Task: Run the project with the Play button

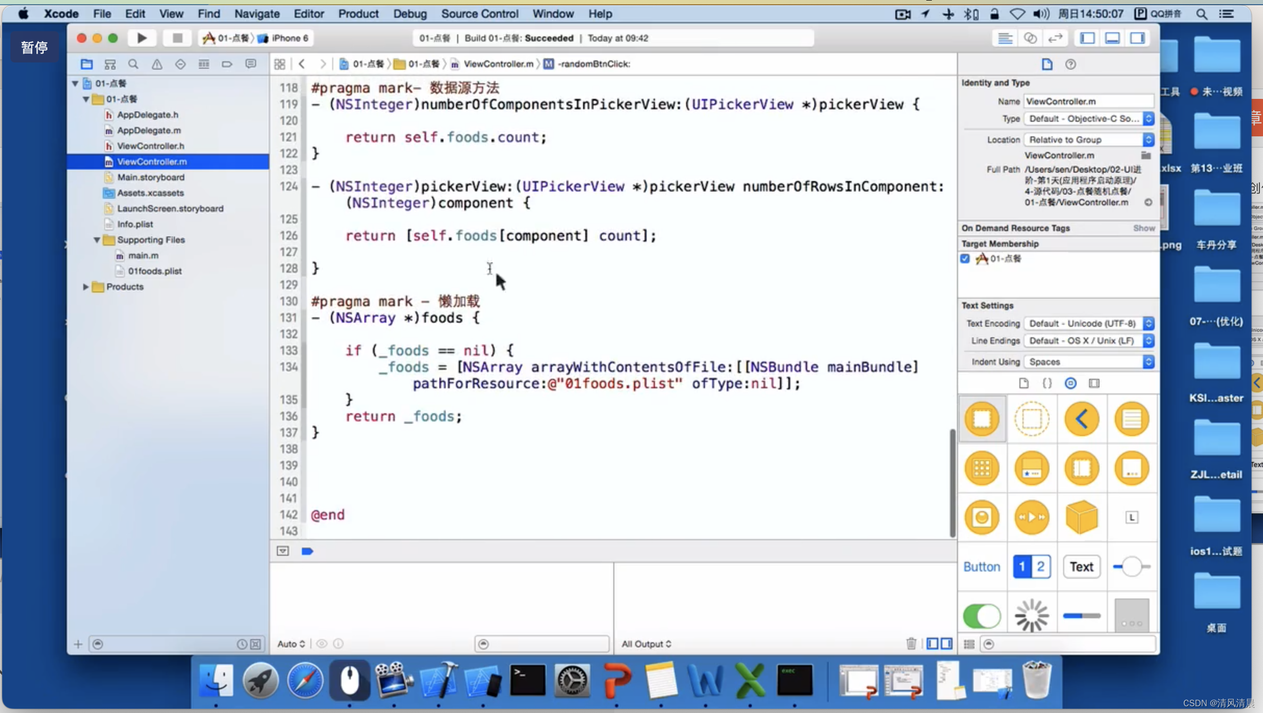Action: (142, 38)
